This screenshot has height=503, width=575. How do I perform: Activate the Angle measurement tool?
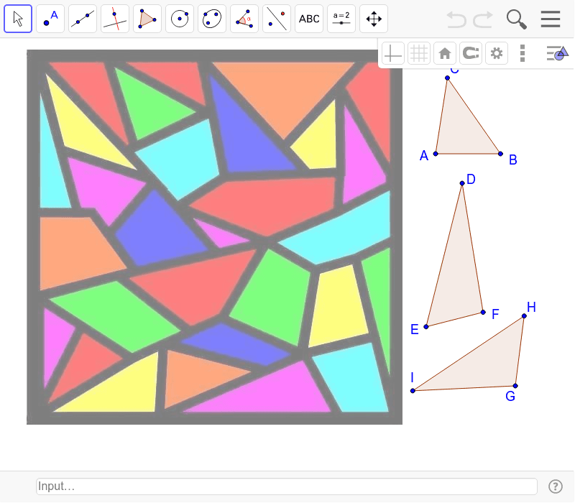244,19
